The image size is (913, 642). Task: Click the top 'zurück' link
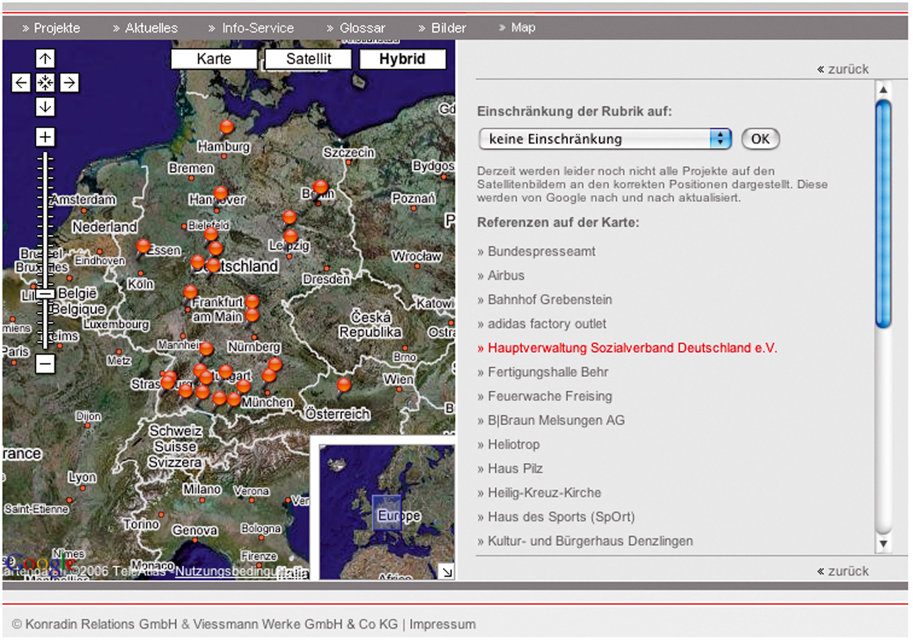843,69
